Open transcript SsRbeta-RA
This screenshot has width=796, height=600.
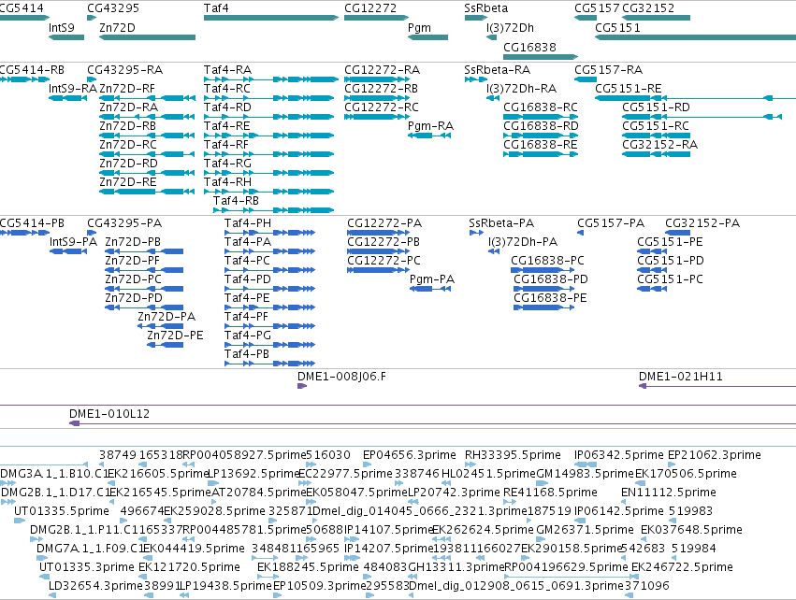pos(476,79)
